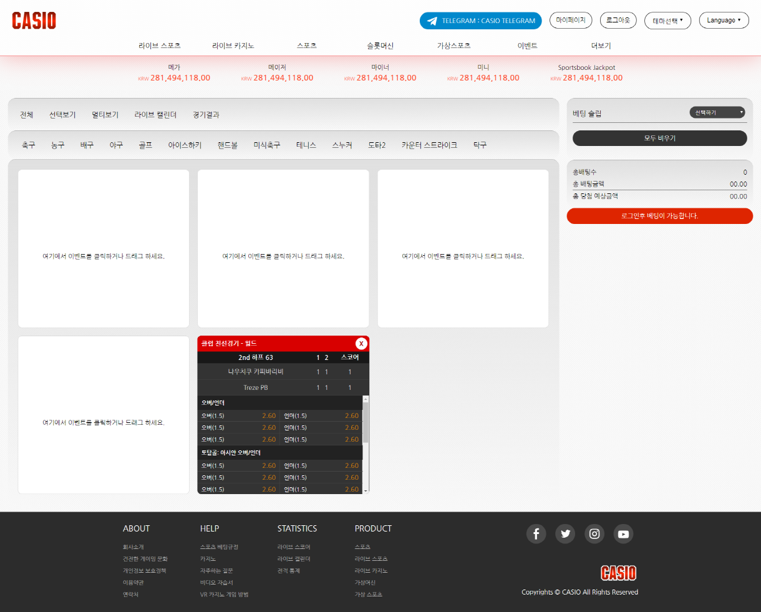Open the Instagram icon in the footer
This screenshot has width=761, height=612.
(594, 534)
